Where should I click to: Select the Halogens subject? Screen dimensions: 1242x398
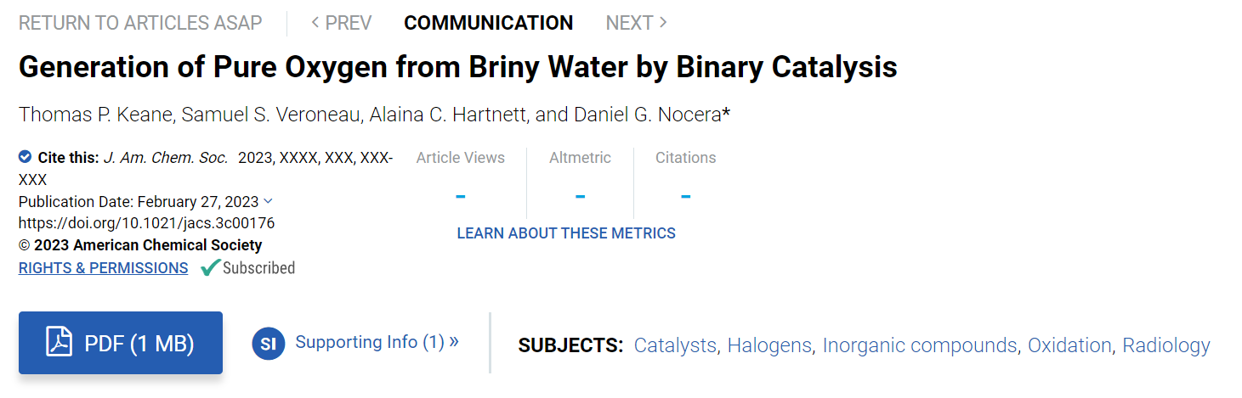click(x=769, y=345)
